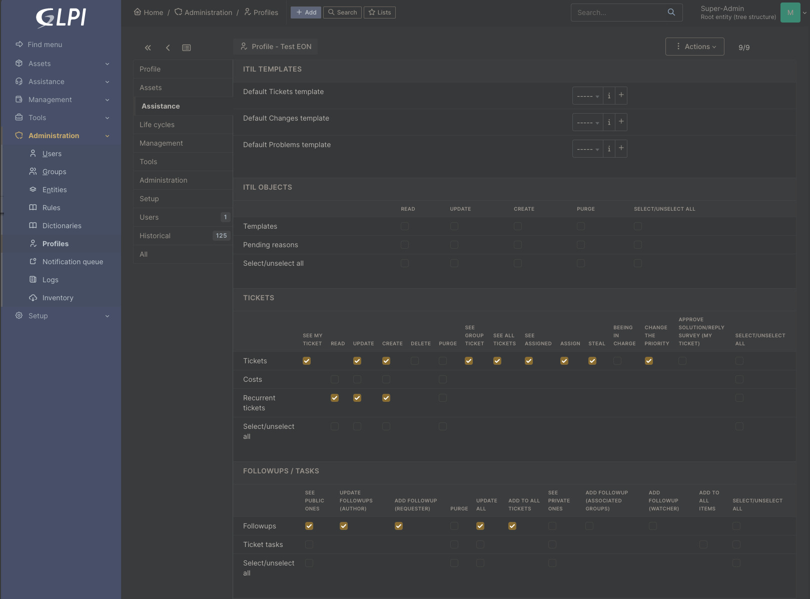Toggle the Tickets Delete checkbox

coord(415,361)
